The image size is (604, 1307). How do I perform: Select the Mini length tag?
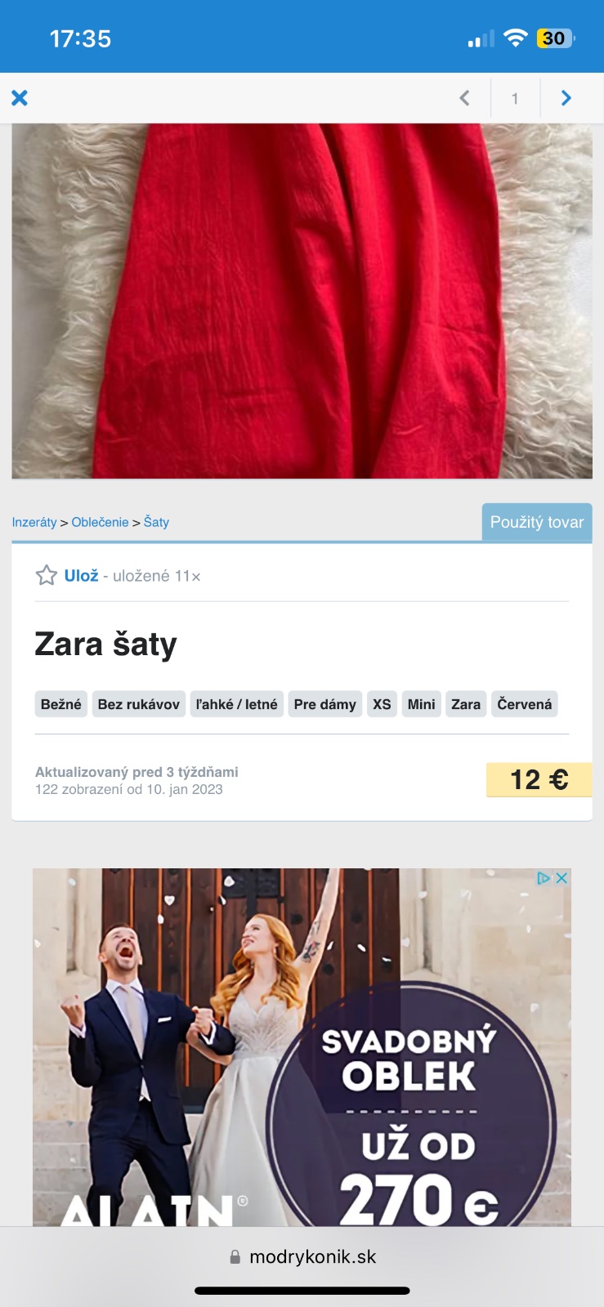pos(421,704)
